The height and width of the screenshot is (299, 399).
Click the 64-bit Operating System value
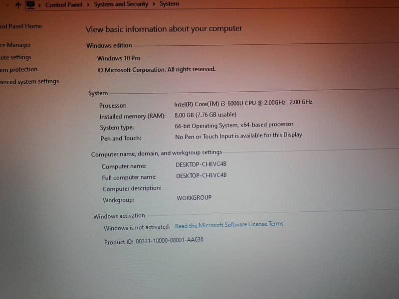[x=234, y=125]
